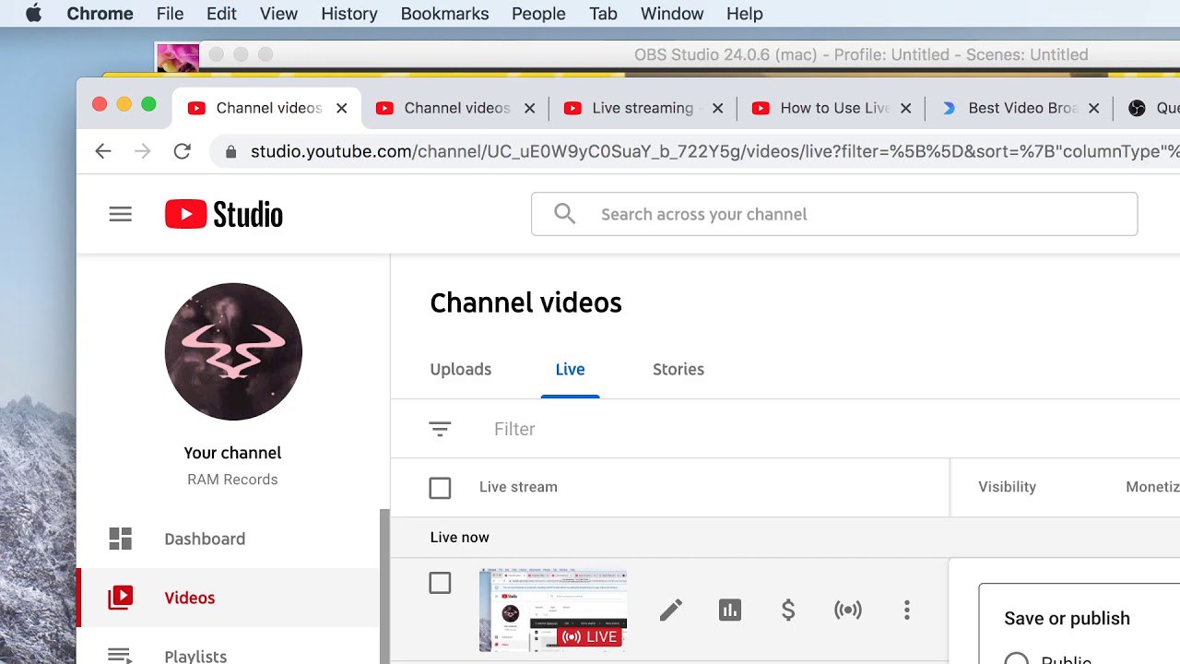Open the hamburger navigation menu
The height and width of the screenshot is (664, 1180).
click(121, 214)
